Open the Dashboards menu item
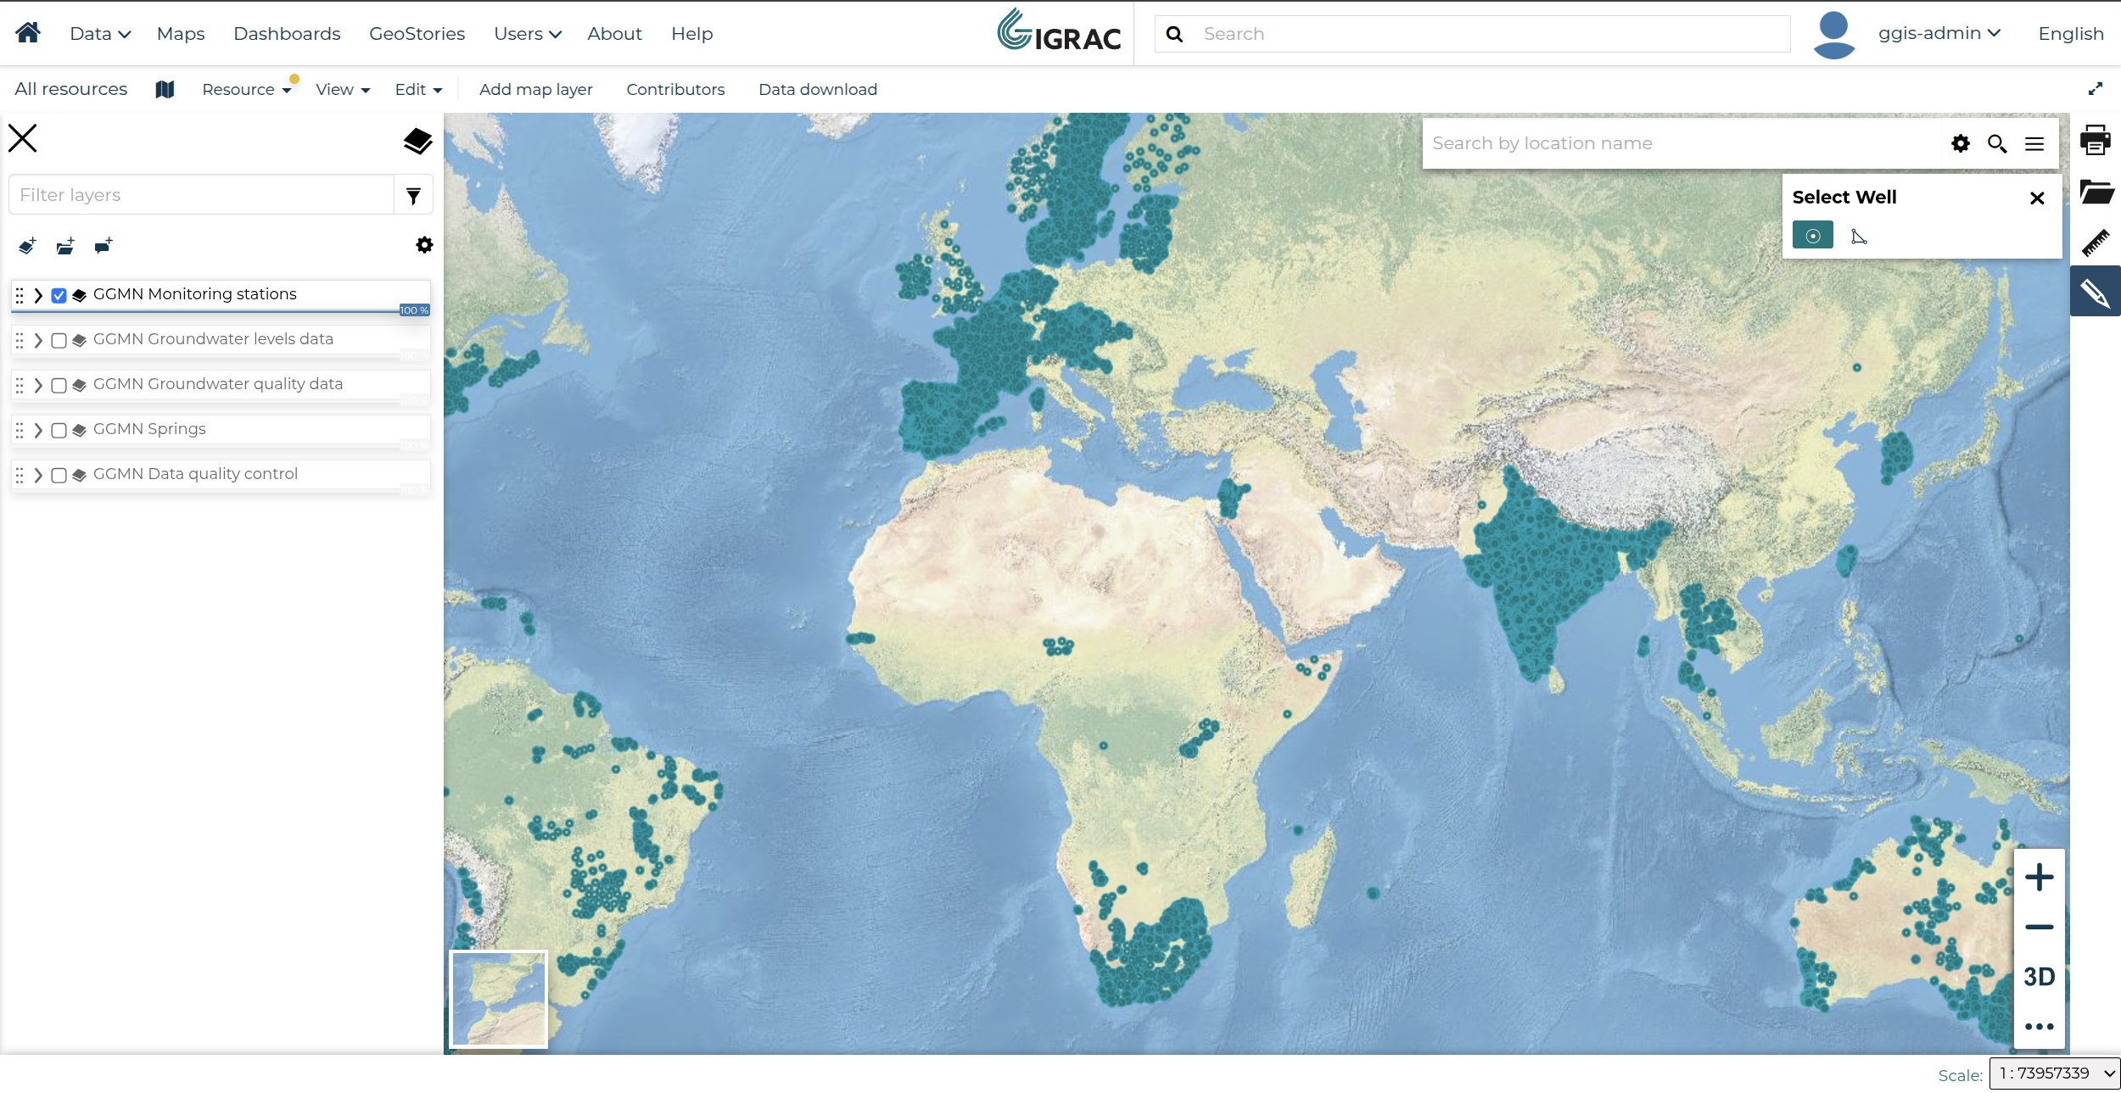 pos(287,33)
